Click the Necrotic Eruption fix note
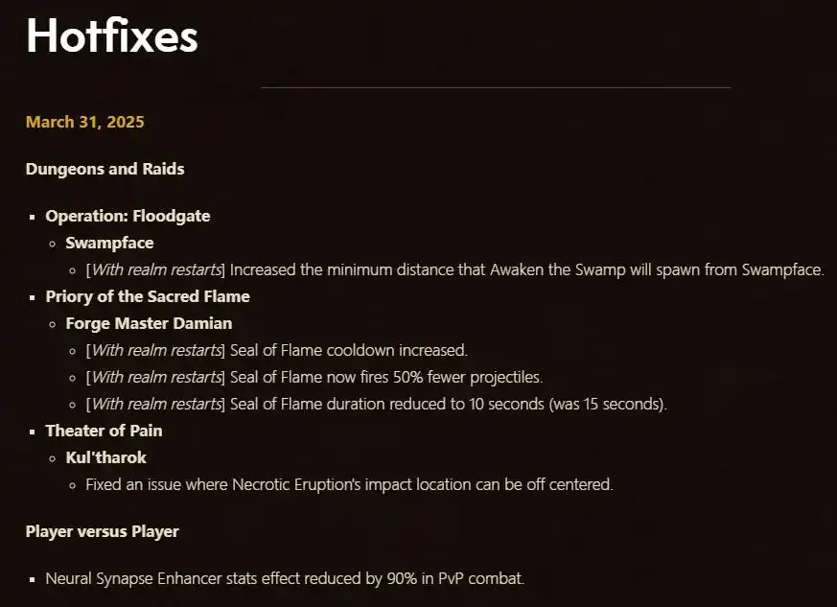Screen dimensions: 837x607 (x=349, y=485)
